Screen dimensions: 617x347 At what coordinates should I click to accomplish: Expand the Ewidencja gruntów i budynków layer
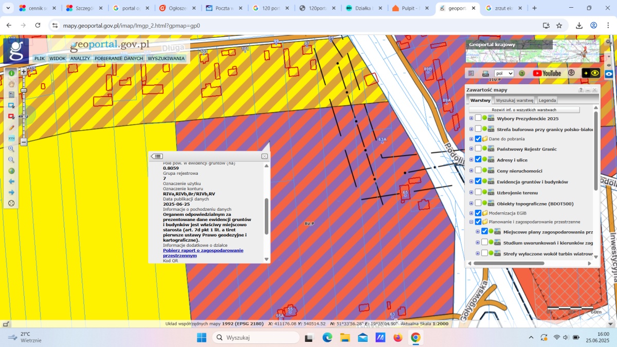pos(471,181)
